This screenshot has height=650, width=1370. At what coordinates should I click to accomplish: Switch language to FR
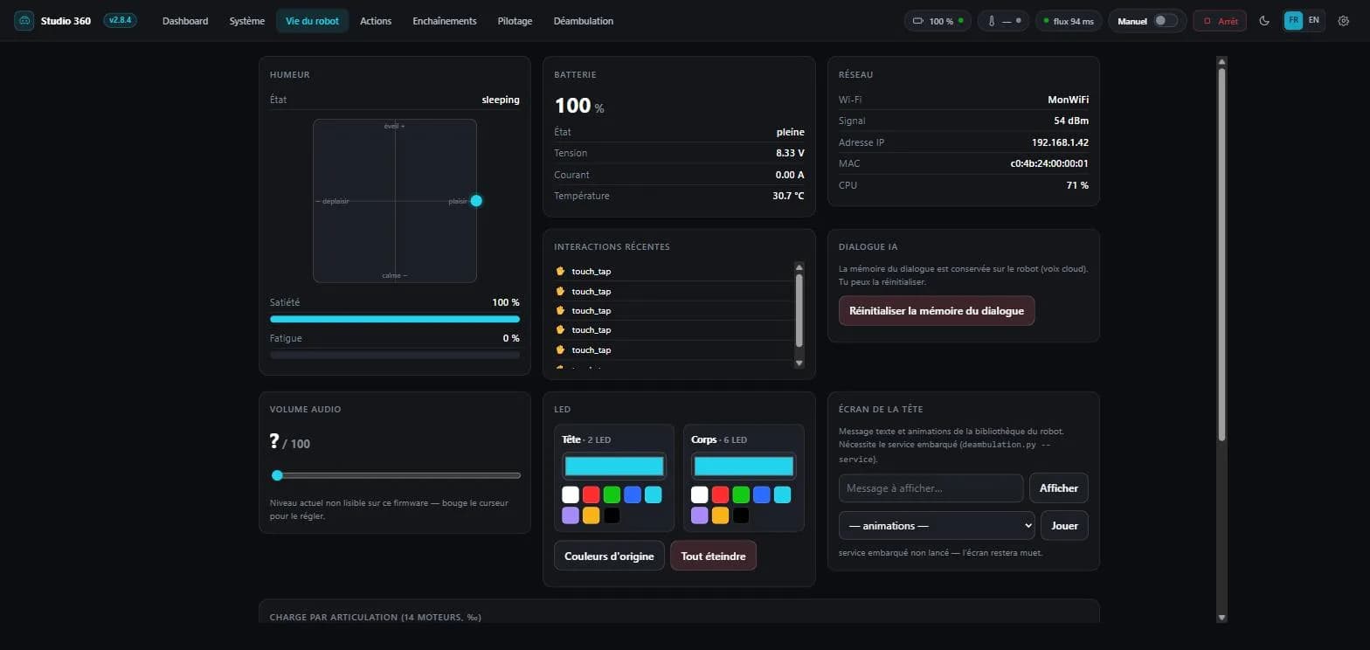[1293, 20]
